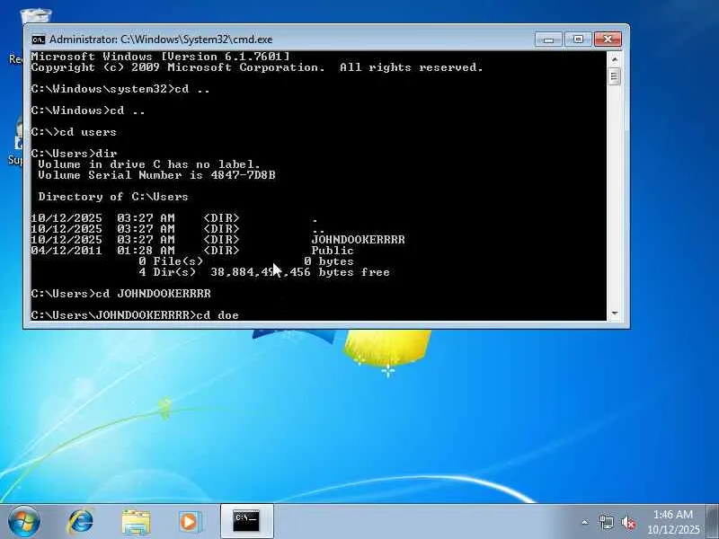This screenshot has width=719, height=539.
Task: Click 'Volume in drive C has no label.'
Action: [149, 164]
